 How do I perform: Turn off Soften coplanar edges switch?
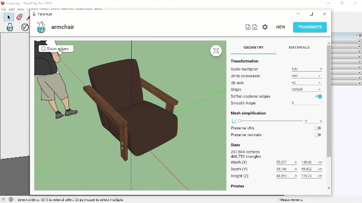[319, 96]
